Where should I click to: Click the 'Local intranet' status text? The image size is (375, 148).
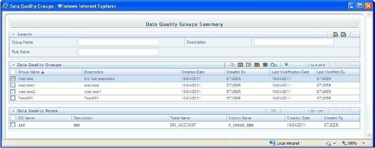click(288, 143)
